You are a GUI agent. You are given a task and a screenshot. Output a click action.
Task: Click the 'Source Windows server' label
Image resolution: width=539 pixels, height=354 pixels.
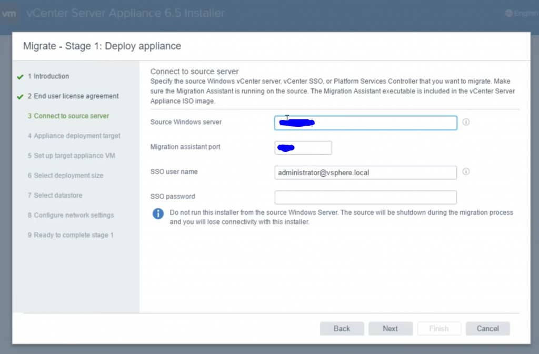point(186,122)
